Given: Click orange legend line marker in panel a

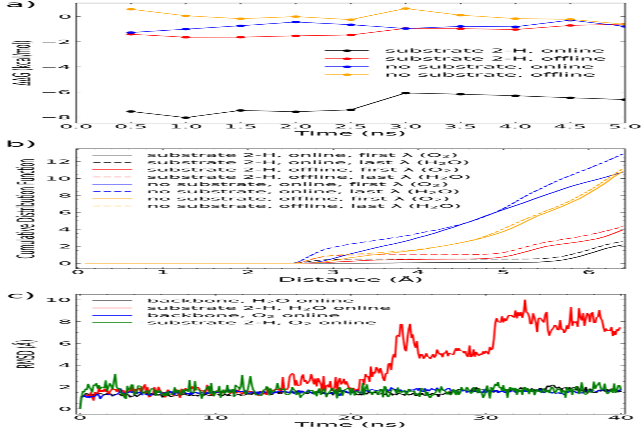Looking at the screenshot, I should [x=346, y=75].
